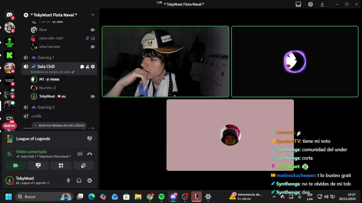Share your screen button in voice panel
This screenshot has height=203, width=362.
click(x=38, y=166)
